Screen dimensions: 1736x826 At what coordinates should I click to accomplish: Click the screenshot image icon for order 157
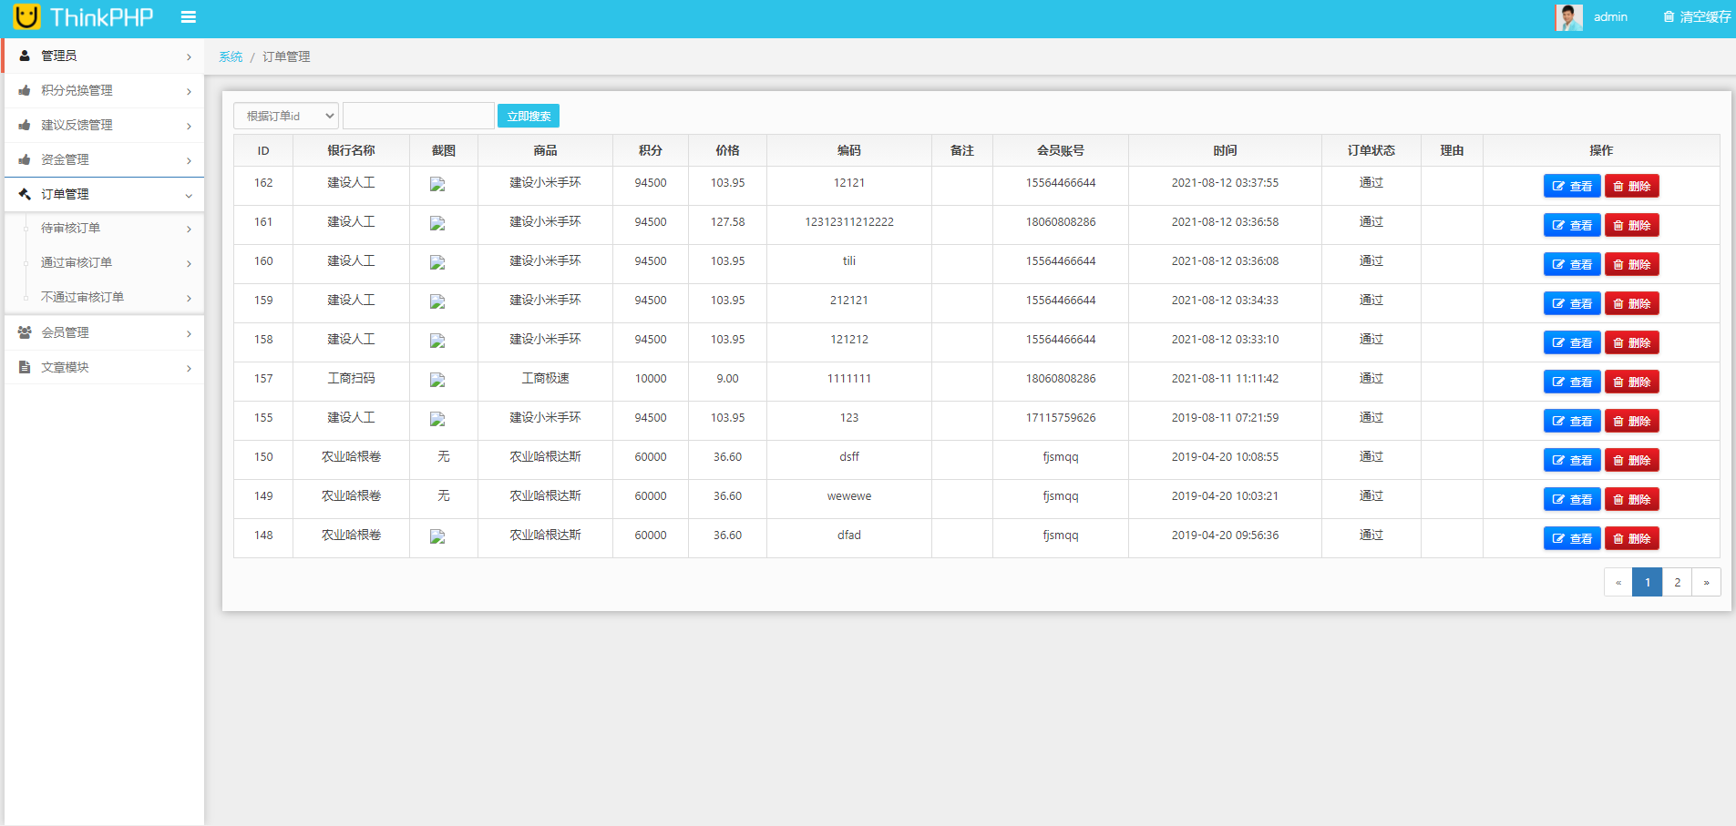437,380
